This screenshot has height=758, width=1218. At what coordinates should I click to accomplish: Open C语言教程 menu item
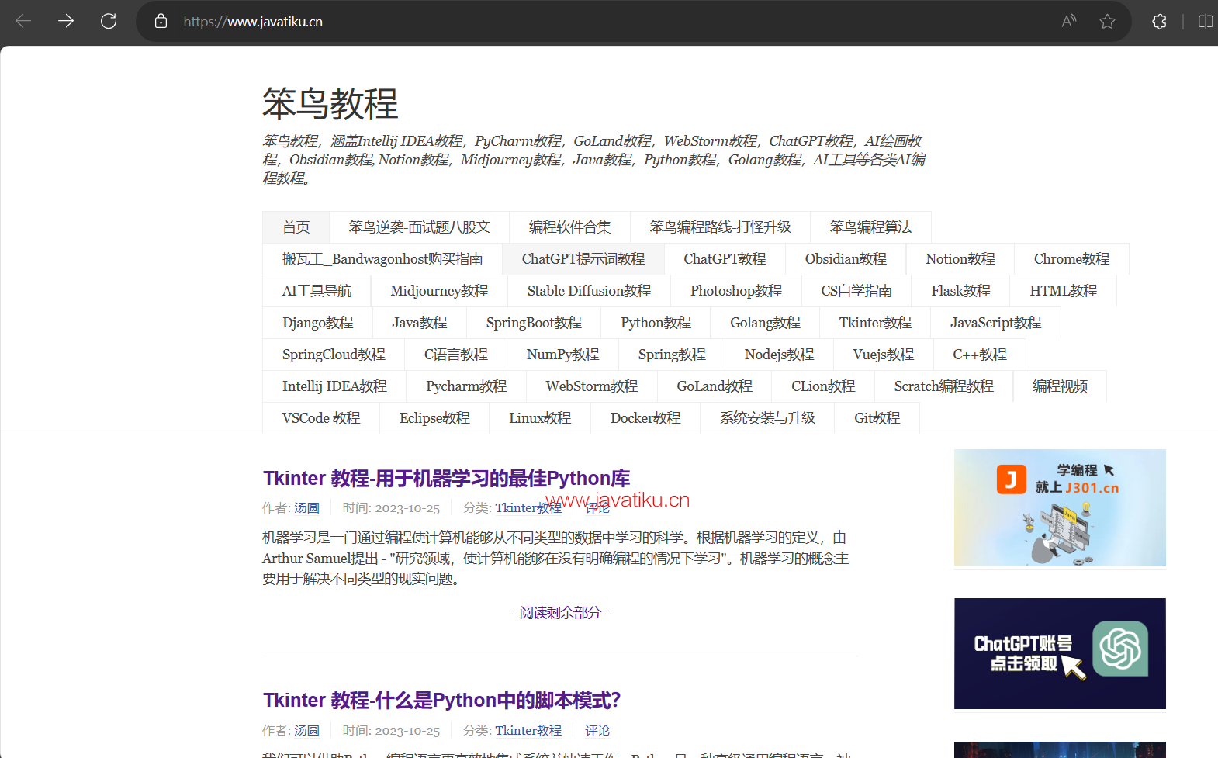(456, 355)
